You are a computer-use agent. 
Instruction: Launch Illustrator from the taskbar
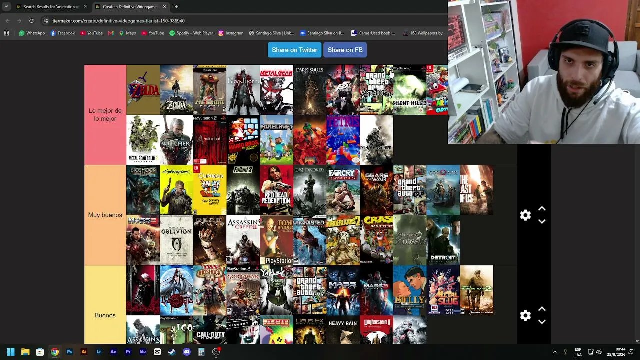point(84,352)
